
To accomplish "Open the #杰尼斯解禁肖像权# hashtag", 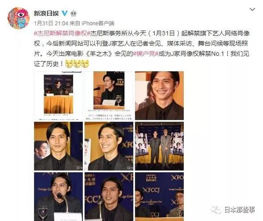I will (60, 33).
